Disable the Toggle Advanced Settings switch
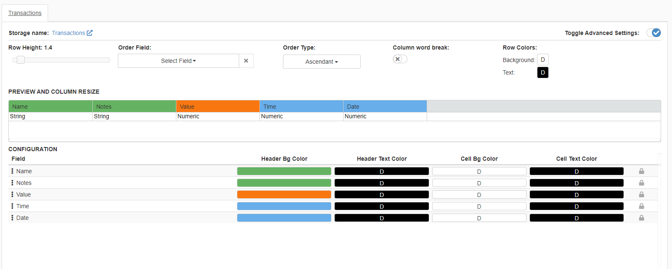 pos(654,33)
